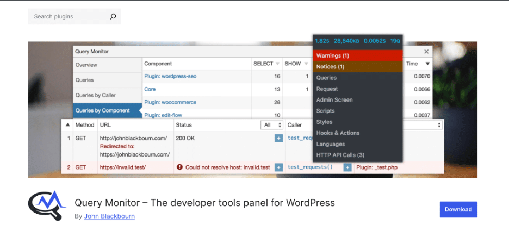Click the red error icon in row 2
This screenshot has height=237, width=509.
[x=179, y=167]
